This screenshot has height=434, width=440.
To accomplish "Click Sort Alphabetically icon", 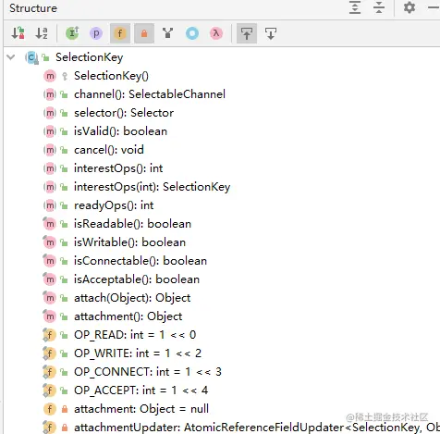I will click(x=42, y=33).
